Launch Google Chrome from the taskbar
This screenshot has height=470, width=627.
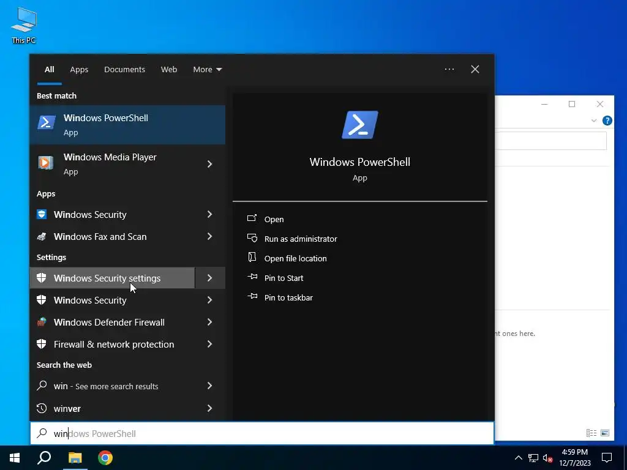pos(105,458)
